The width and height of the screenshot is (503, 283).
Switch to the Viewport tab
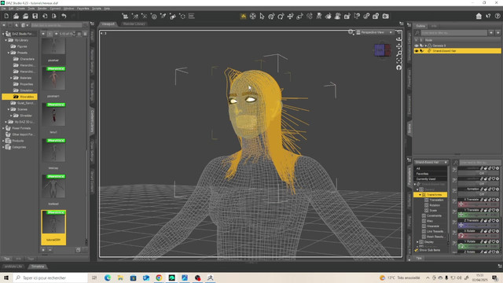[108, 24]
